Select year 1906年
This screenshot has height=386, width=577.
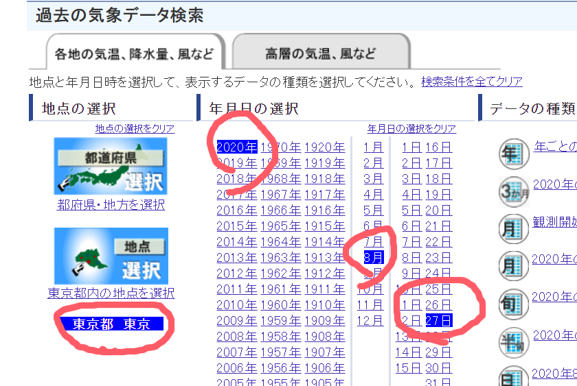pyautogui.click(x=324, y=368)
